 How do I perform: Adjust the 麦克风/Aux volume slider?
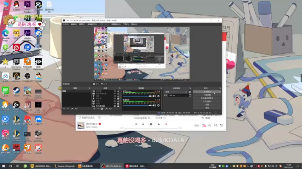tap(137, 96)
